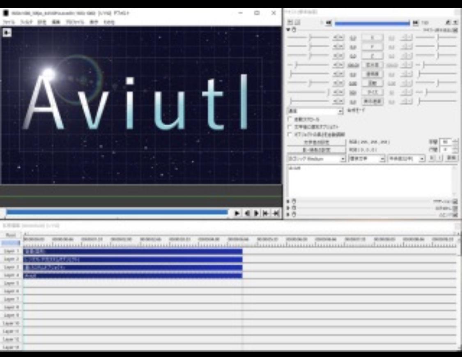Click the second icon at settings dialog top-left
Image resolution: width=462 pixels, height=357 pixels.
point(297,23)
